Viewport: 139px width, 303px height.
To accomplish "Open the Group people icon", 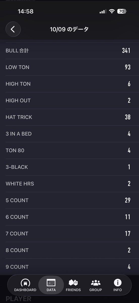I will 96,283.
